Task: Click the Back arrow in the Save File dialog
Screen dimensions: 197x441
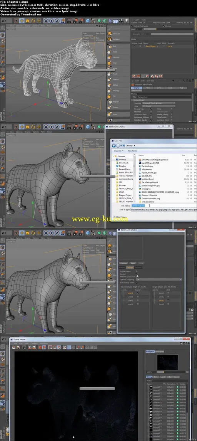Action: 114,145
